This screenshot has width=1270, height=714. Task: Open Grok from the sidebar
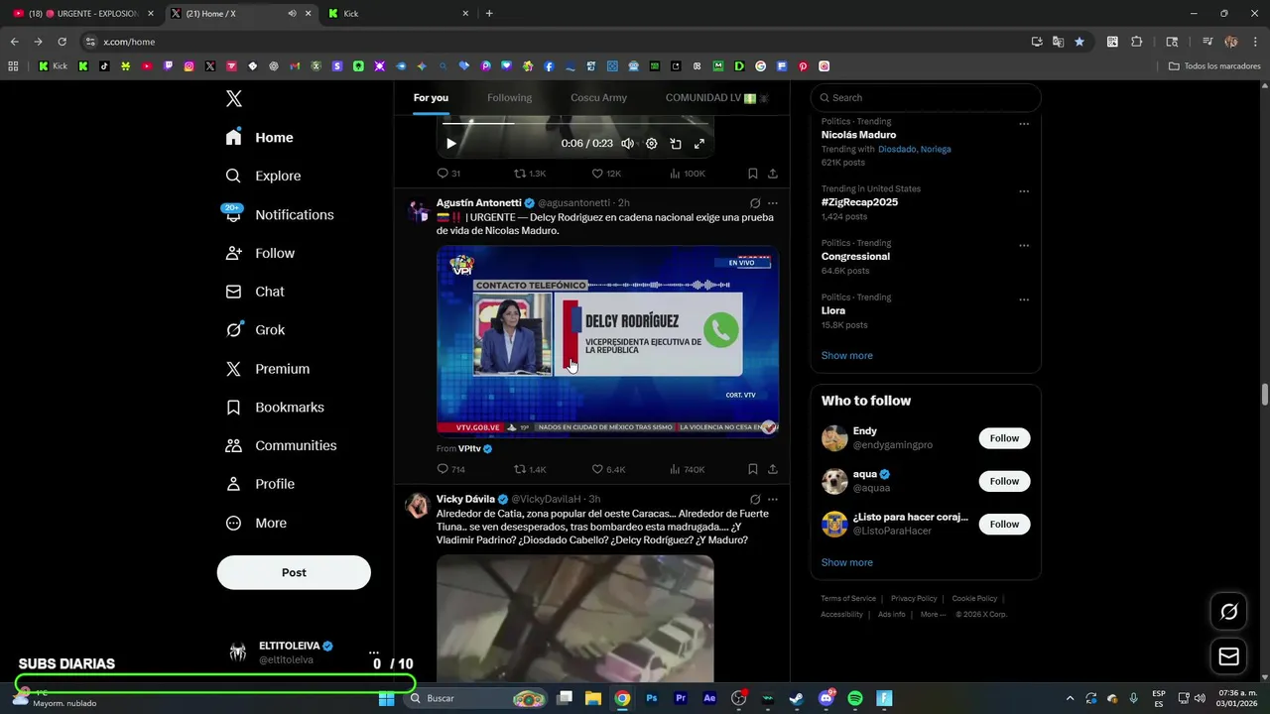point(255,330)
